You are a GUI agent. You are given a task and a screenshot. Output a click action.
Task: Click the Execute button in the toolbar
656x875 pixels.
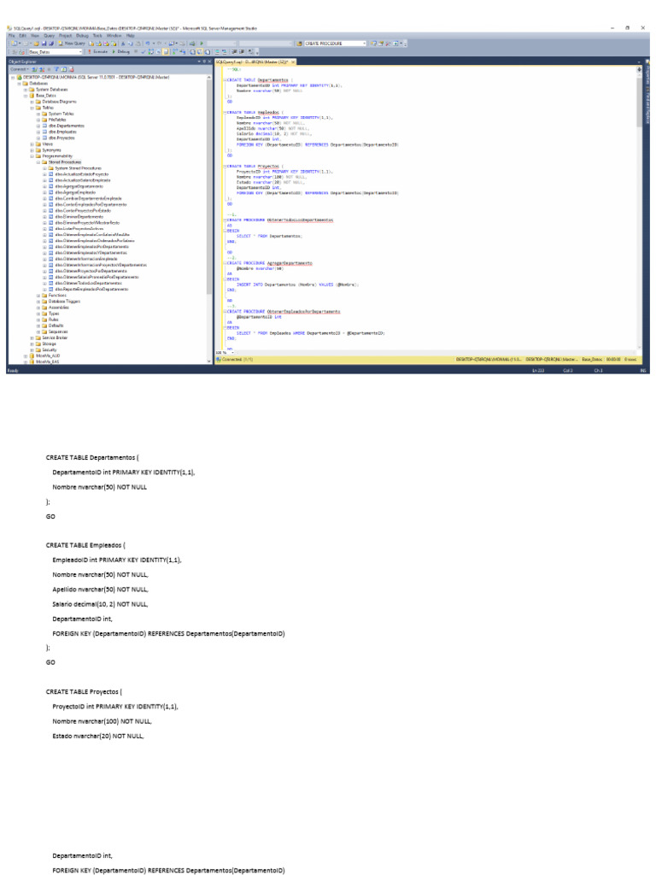[97, 51]
